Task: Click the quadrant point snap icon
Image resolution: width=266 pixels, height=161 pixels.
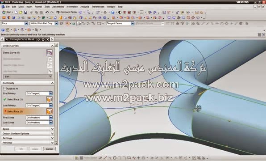Action: pyautogui.click(x=226, y=23)
